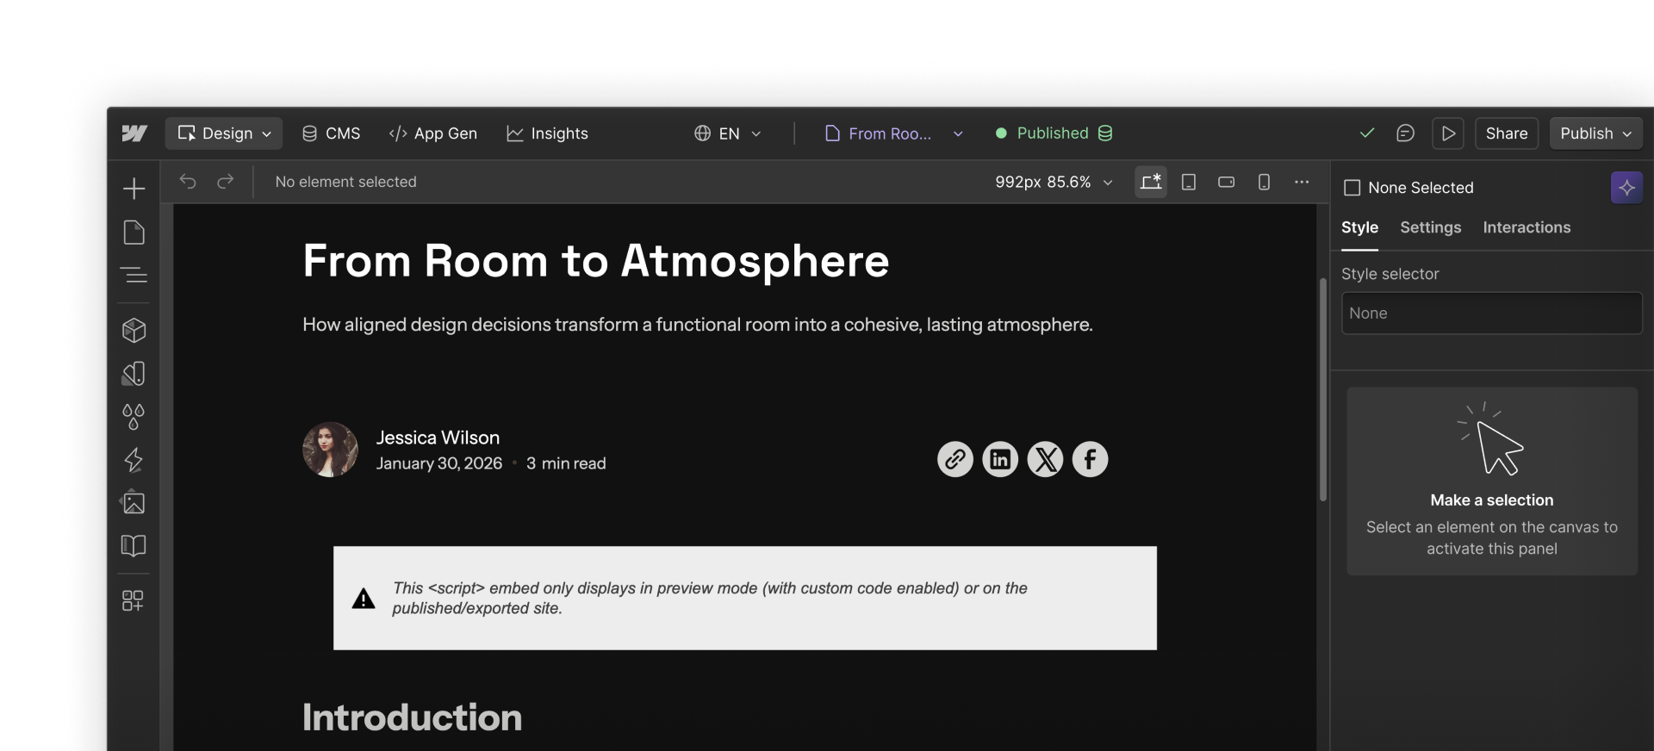1654x751 pixels.
Task: Select the subtitle paragraph about design decisions
Action: click(x=697, y=325)
